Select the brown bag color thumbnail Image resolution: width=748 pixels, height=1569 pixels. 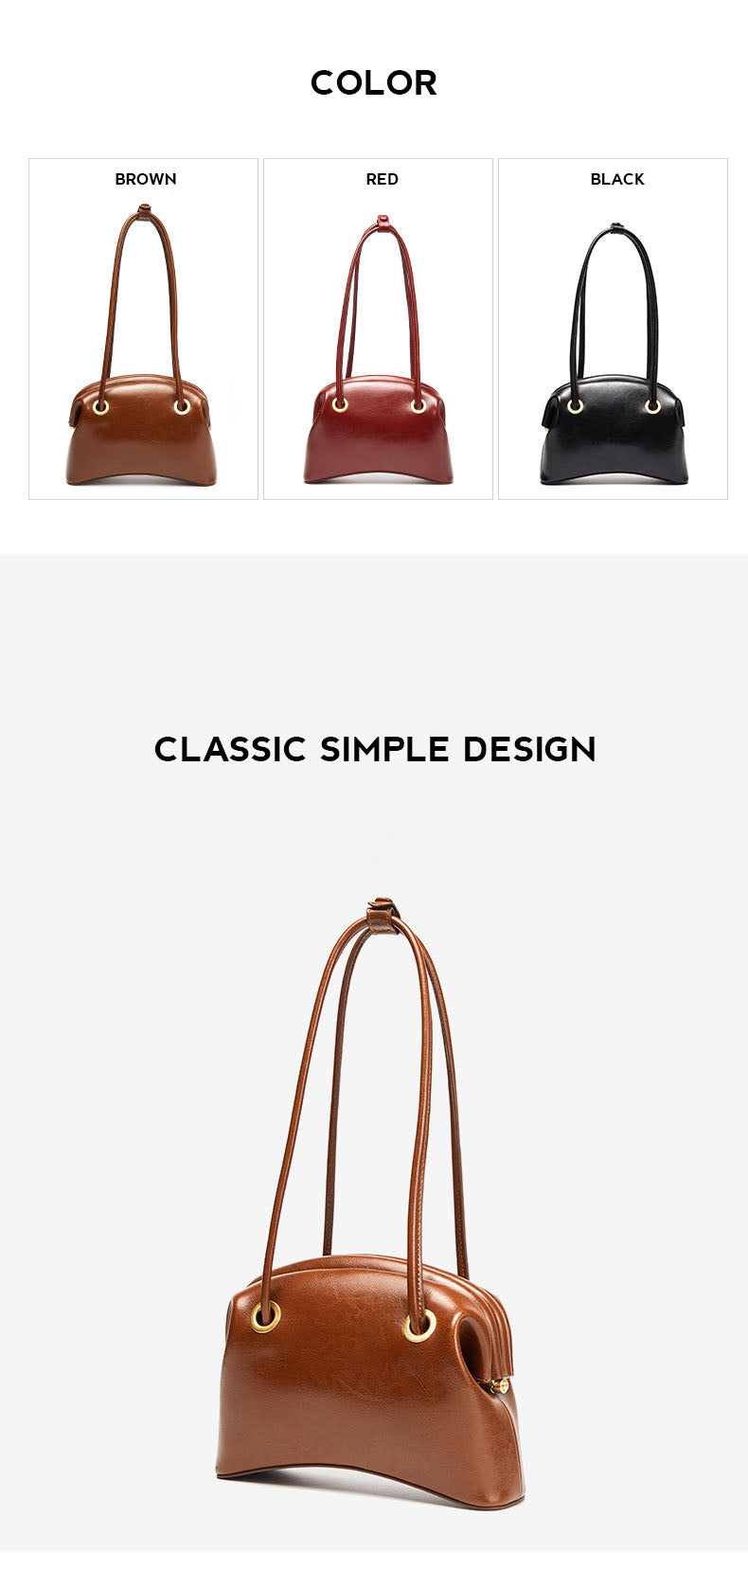coord(143,329)
